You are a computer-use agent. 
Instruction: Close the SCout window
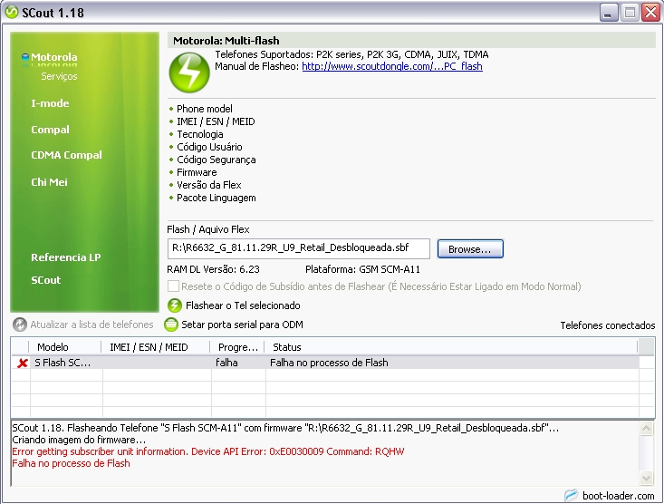[x=651, y=13]
